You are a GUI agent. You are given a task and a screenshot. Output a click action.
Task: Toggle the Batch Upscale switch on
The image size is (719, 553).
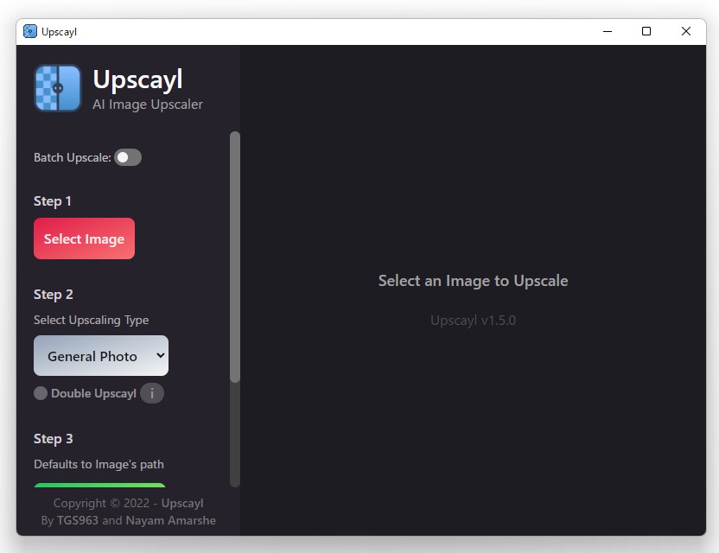[127, 156]
